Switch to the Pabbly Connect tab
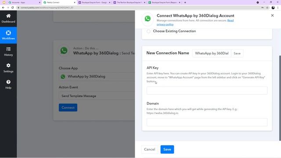 click(x=59, y=3)
